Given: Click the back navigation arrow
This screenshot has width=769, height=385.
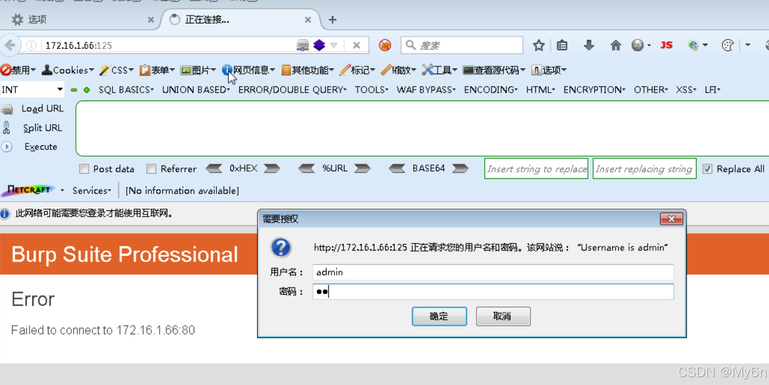Looking at the screenshot, I should (x=10, y=45).
